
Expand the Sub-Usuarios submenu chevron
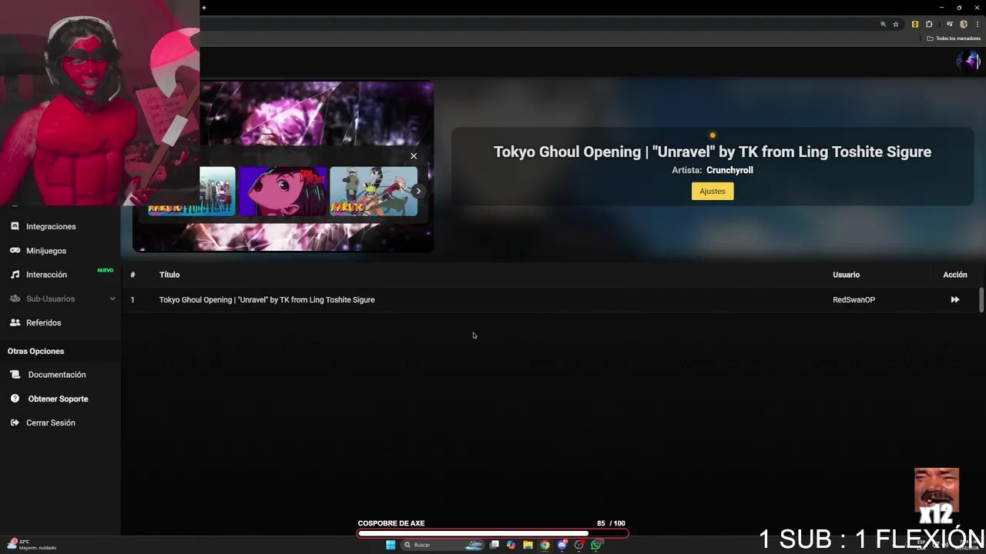point(112,299)
